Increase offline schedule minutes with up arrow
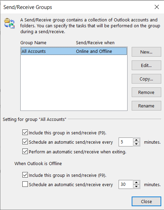 click(136, 183)
